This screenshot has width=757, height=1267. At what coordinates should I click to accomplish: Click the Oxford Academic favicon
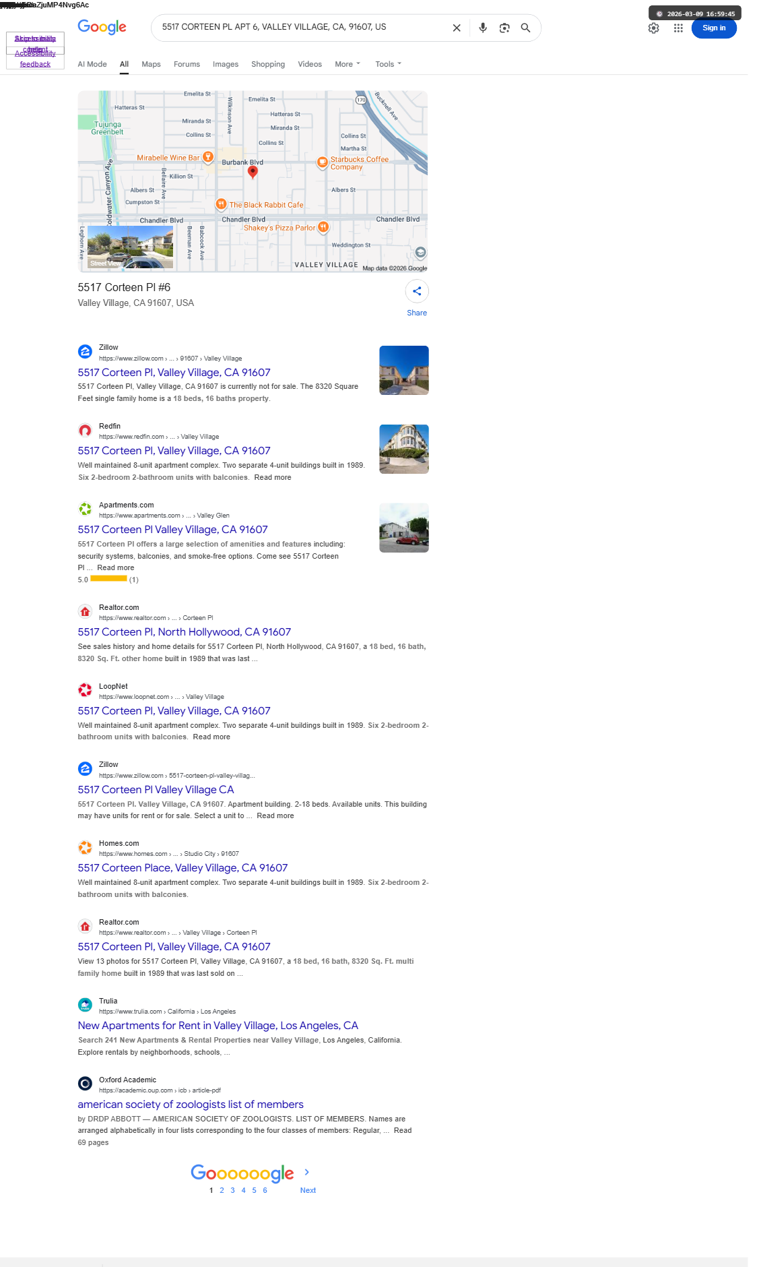(85, 1084)
